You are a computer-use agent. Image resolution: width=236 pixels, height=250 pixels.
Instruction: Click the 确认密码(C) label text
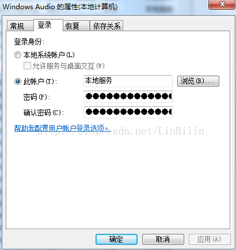tap(44, 113)
